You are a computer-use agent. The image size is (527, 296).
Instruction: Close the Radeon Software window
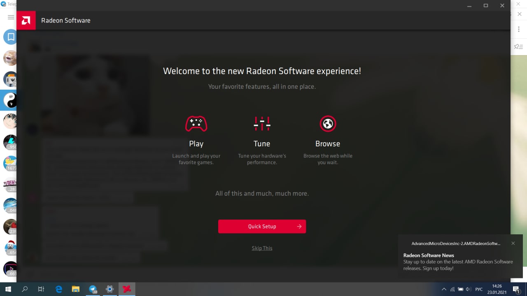click(502, 5)
